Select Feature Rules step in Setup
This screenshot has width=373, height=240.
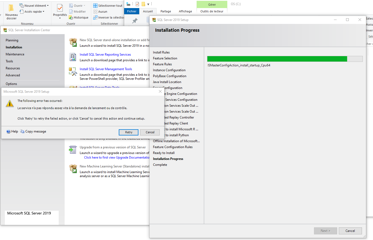(x=162, y=64)
